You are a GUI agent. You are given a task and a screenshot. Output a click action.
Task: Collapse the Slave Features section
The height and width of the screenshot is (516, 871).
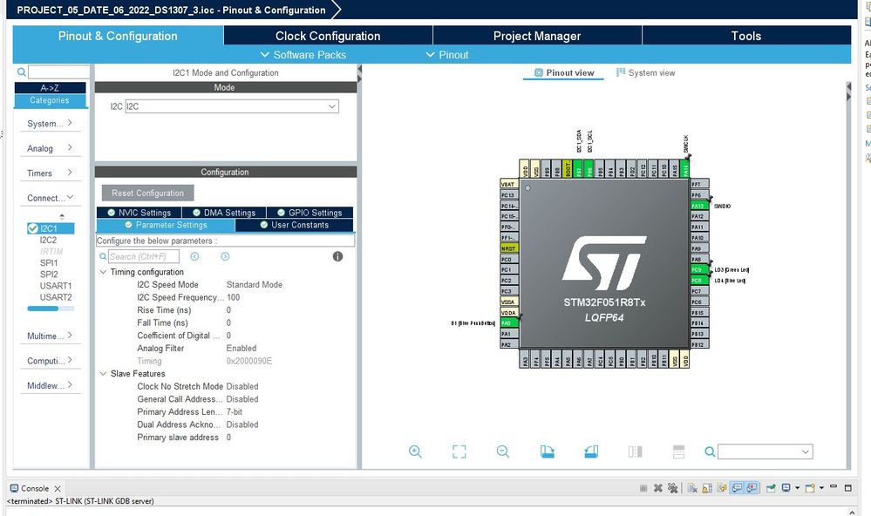click(x=103, y=373)
